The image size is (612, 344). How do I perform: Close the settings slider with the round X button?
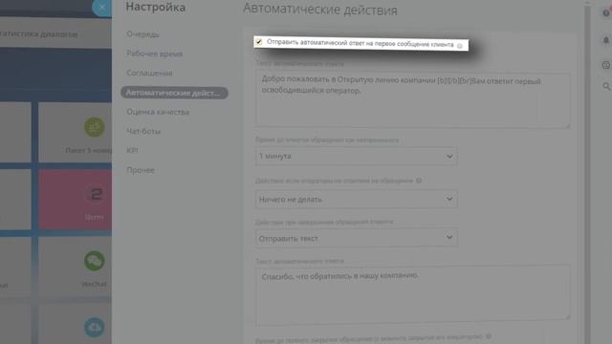pyautogui.click(x=102, y=7)
